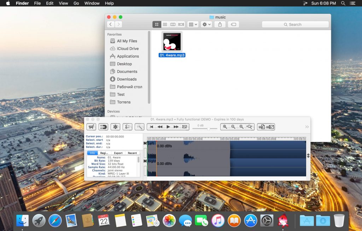Click the marker list tool icon
Screen dimensions: 362x231
click(128, 127)
